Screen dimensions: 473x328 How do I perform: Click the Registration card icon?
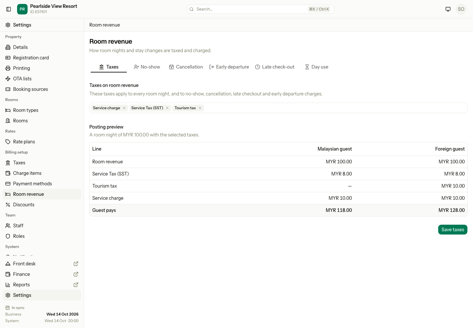[8, 58]
